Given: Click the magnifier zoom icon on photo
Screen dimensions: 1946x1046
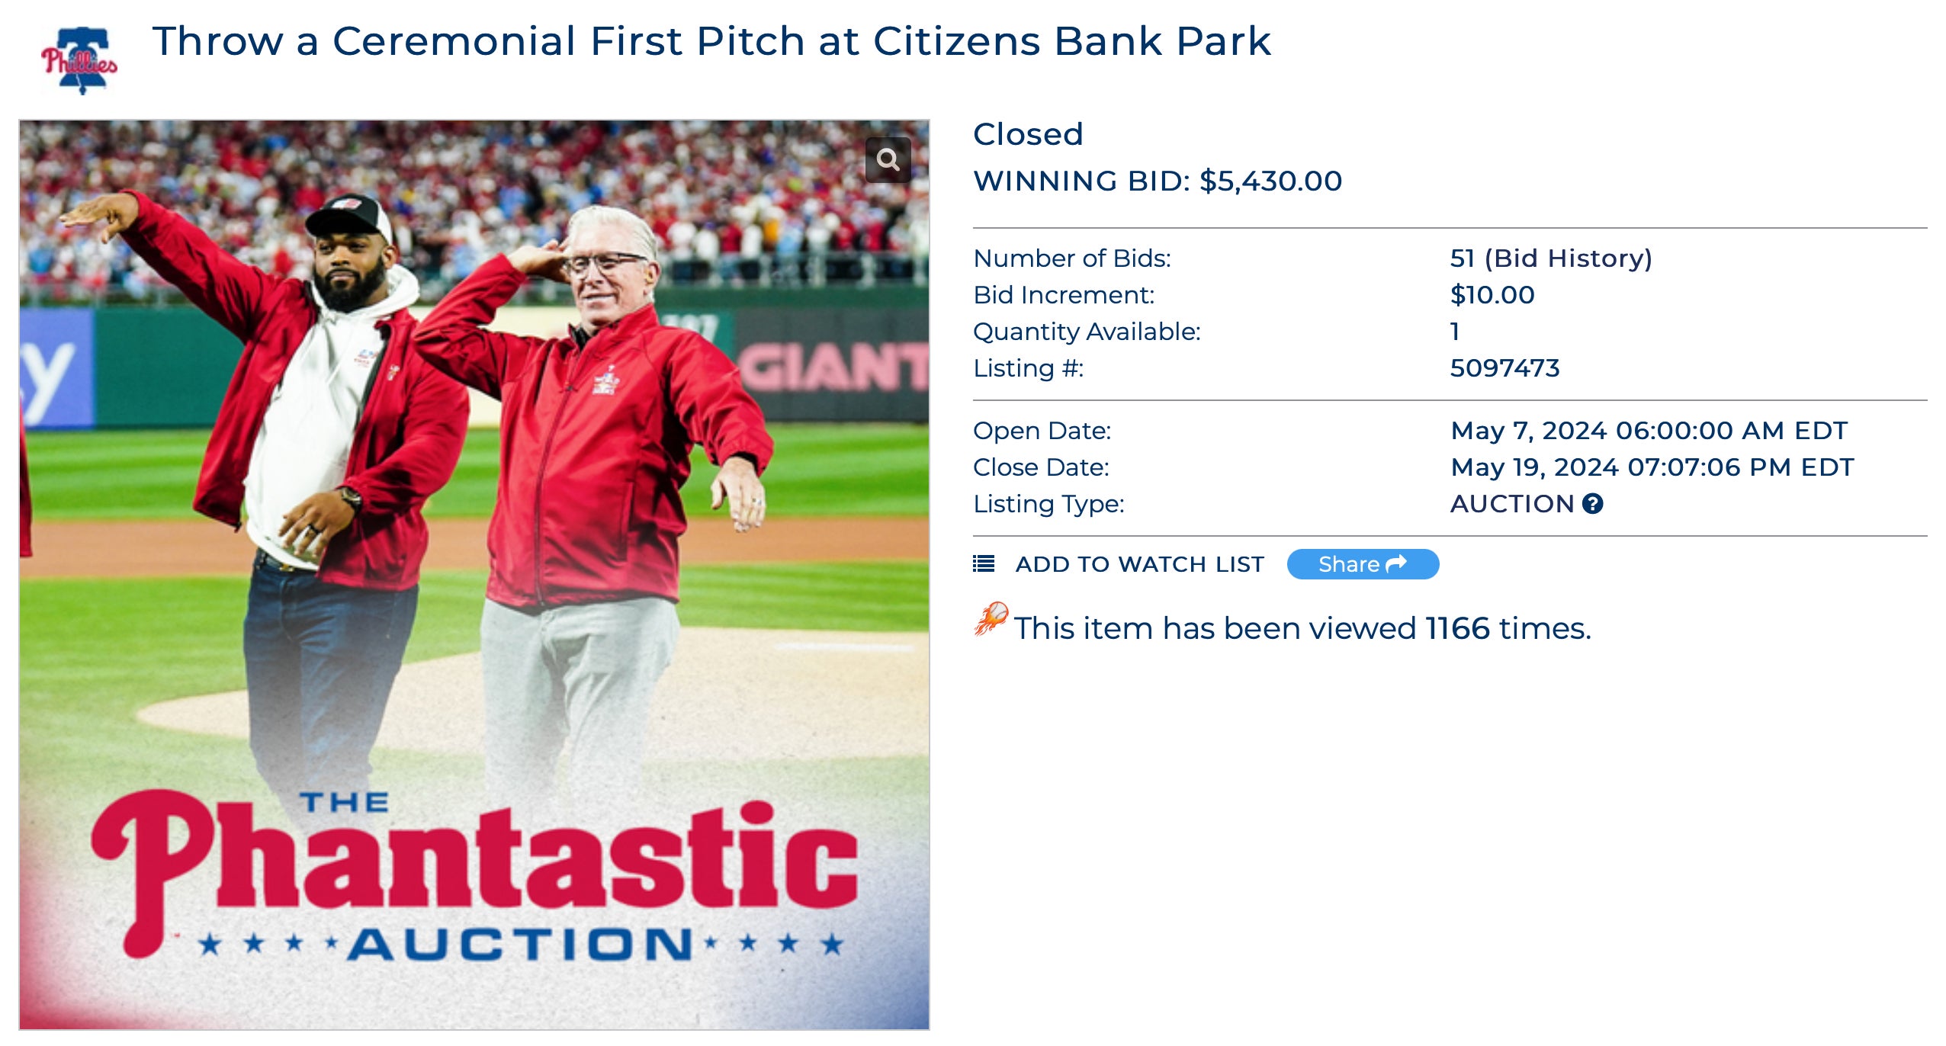Looking at the screenshot, I should click(x=888, y=159).
